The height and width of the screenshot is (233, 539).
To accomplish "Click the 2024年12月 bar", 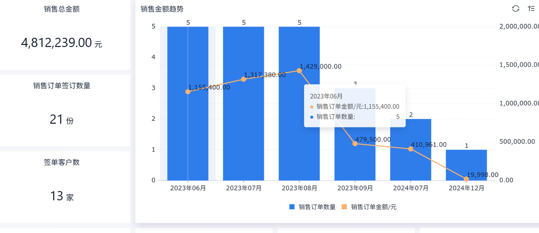I will click(467, 165).
